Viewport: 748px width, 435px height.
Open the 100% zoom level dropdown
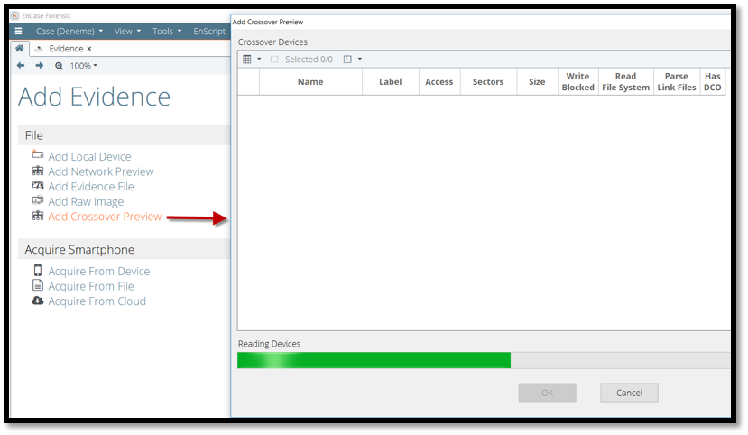click(84, 66)
